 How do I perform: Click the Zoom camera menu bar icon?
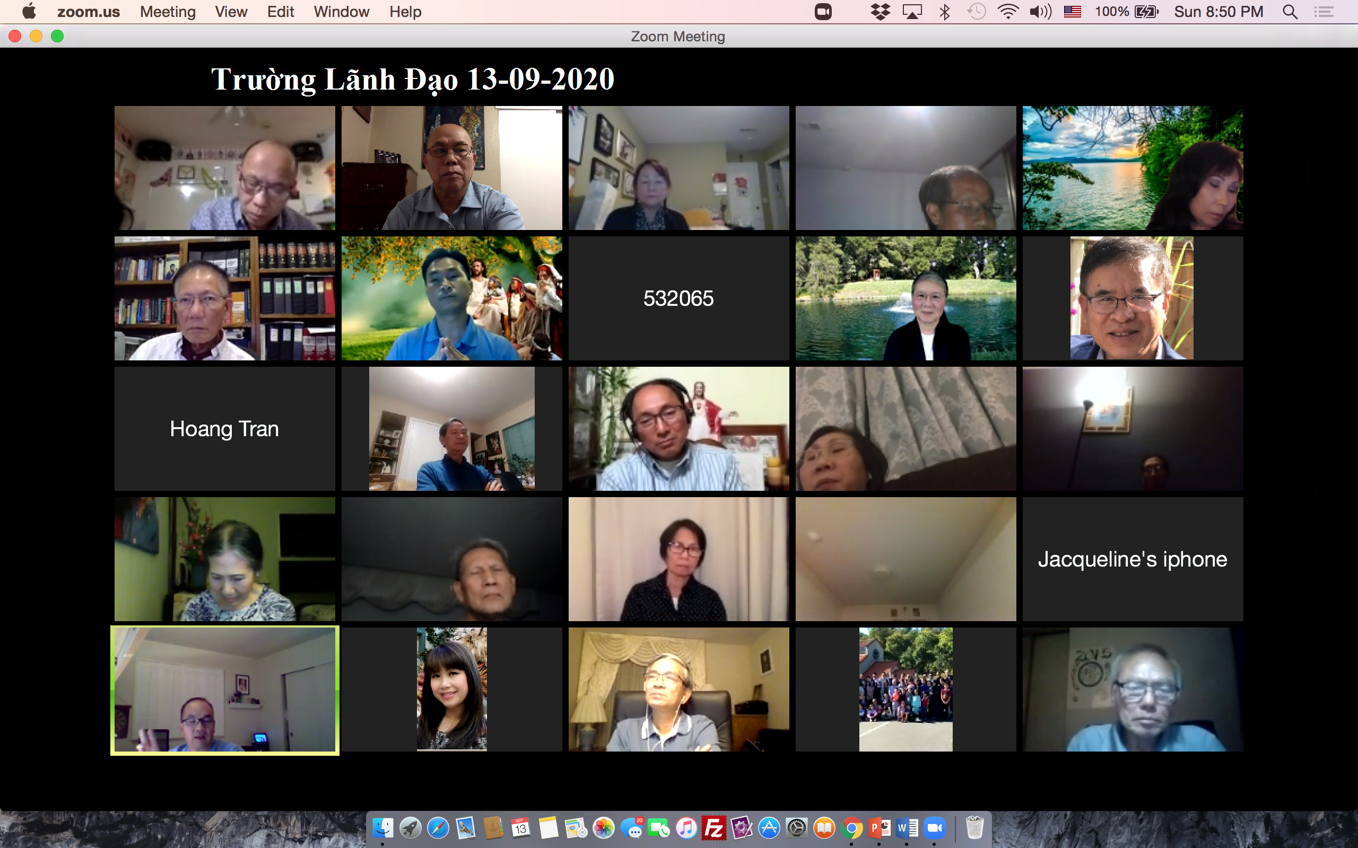tap(823, 12)
